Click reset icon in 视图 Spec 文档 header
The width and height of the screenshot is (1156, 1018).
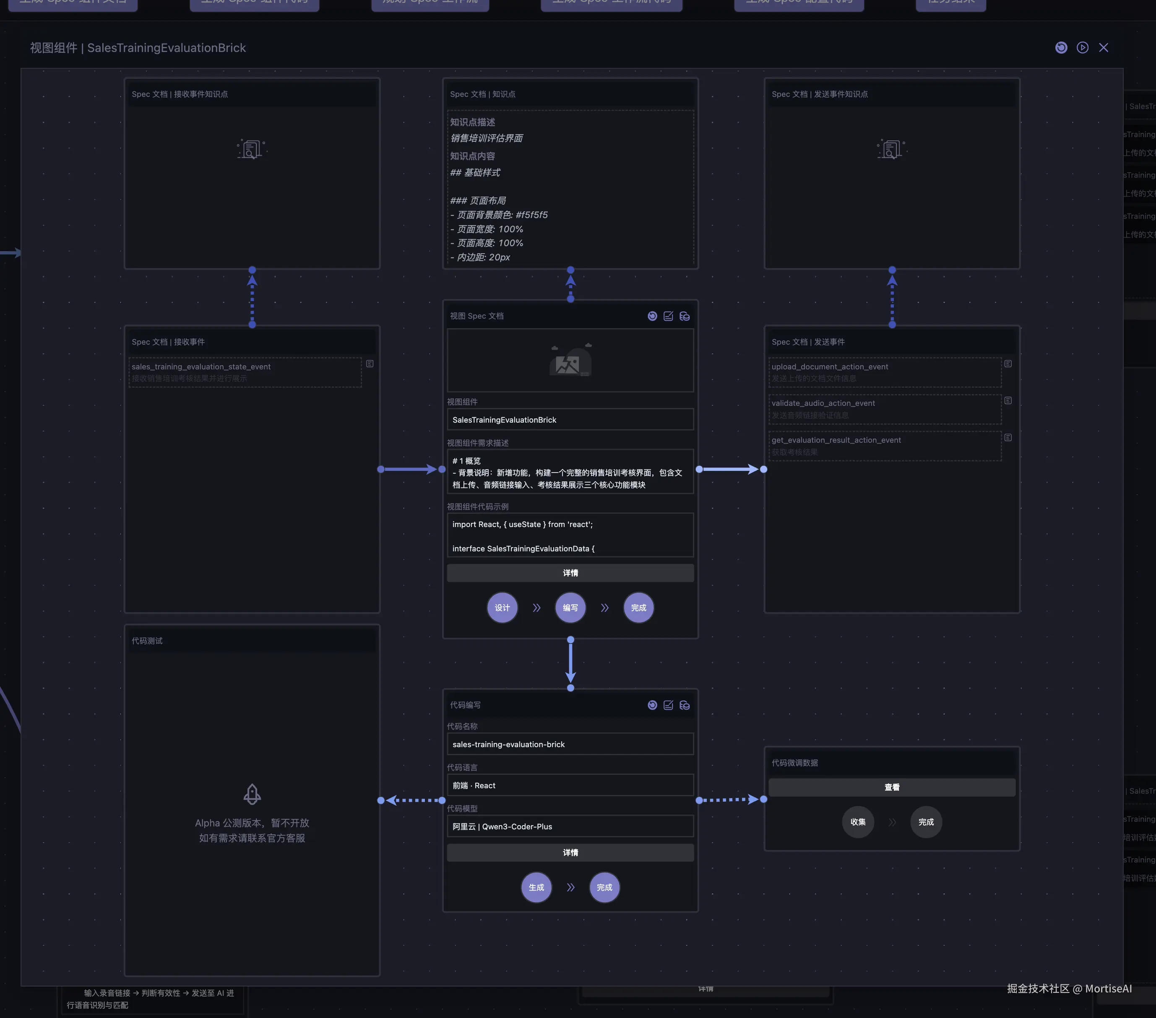tap(652, 316)
